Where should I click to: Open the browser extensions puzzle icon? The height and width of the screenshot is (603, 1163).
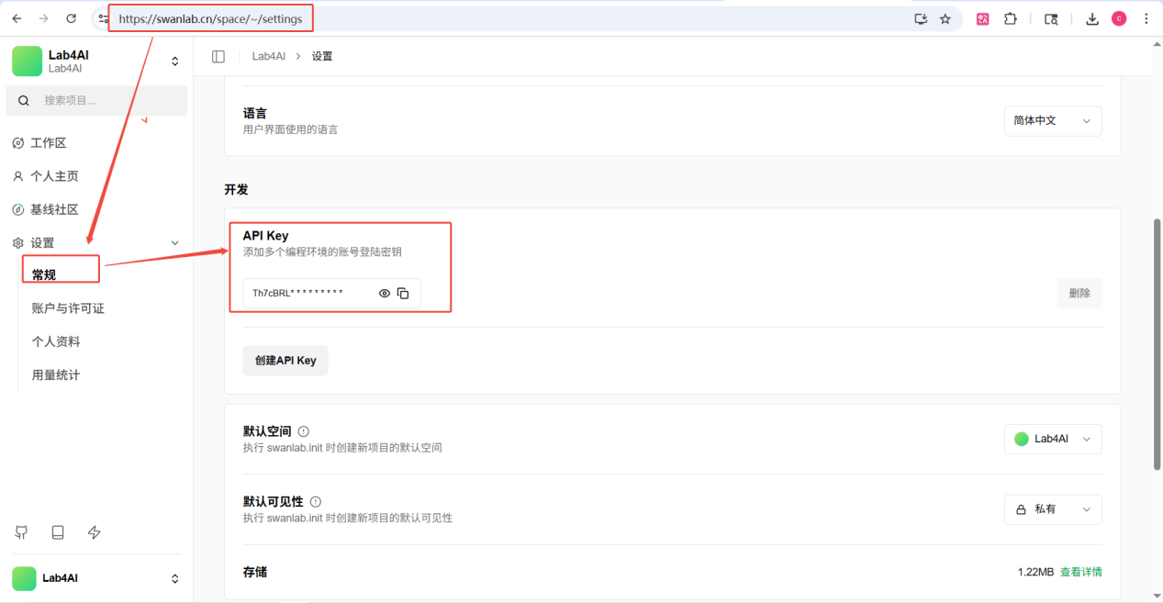[1011, 18]
